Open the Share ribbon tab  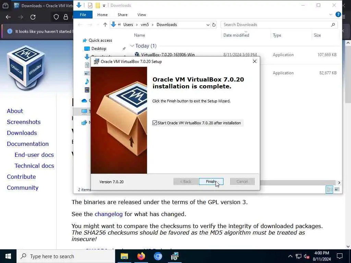click(122, 15)
